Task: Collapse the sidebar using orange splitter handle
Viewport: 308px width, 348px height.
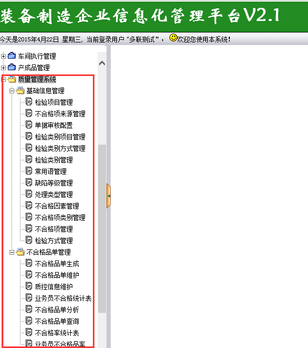Action: (x=109, y=196)
